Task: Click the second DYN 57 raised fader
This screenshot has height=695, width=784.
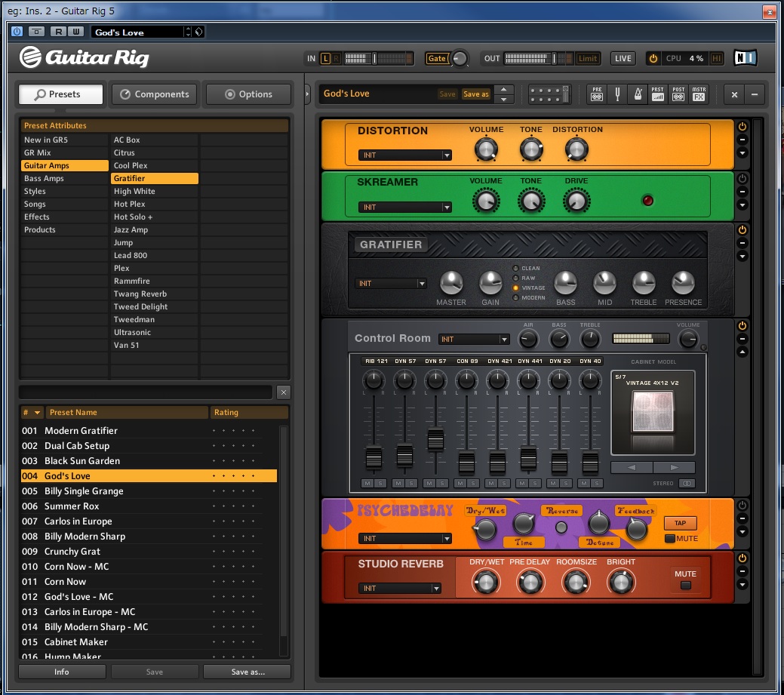Action: point(435,440)
